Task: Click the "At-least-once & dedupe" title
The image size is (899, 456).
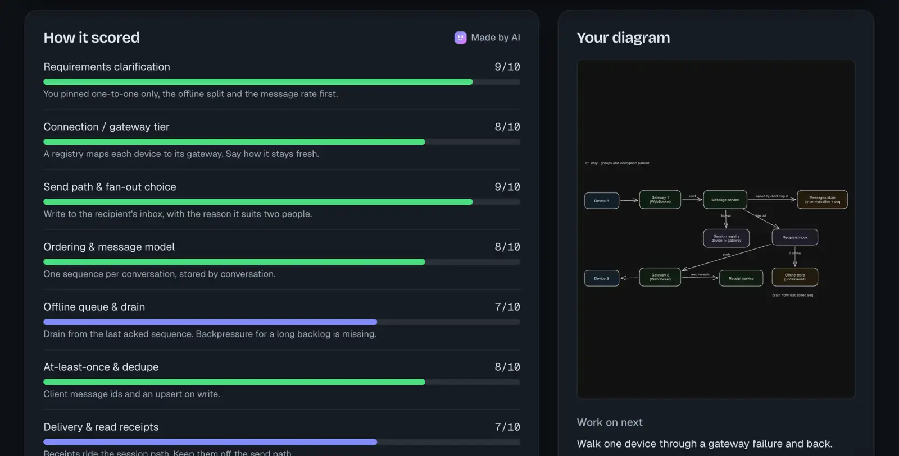Action: click(101, 367)
